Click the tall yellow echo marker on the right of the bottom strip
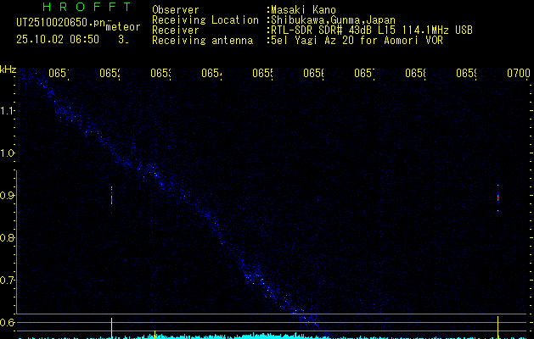The width and height of the screenshot is (534, 339). (x=497, y=327)
